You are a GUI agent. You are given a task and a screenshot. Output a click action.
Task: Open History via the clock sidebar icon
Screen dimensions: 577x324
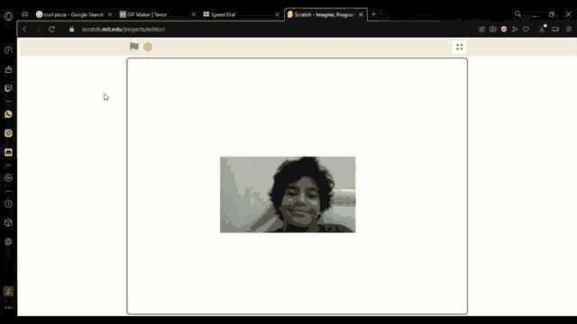[8, 204]
